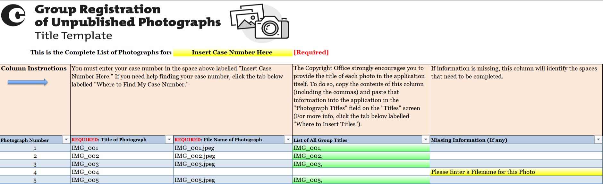Select green group title cell IMG_005,
This screenshot has width=603, height=184.
[x=361, y=180]
